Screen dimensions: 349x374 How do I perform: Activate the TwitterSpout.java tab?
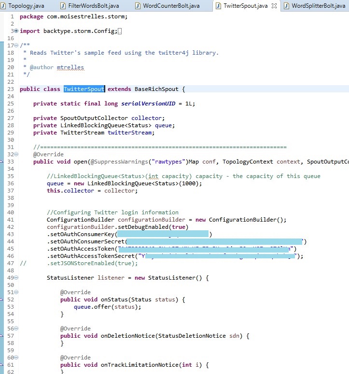click(x=246, y=6)
